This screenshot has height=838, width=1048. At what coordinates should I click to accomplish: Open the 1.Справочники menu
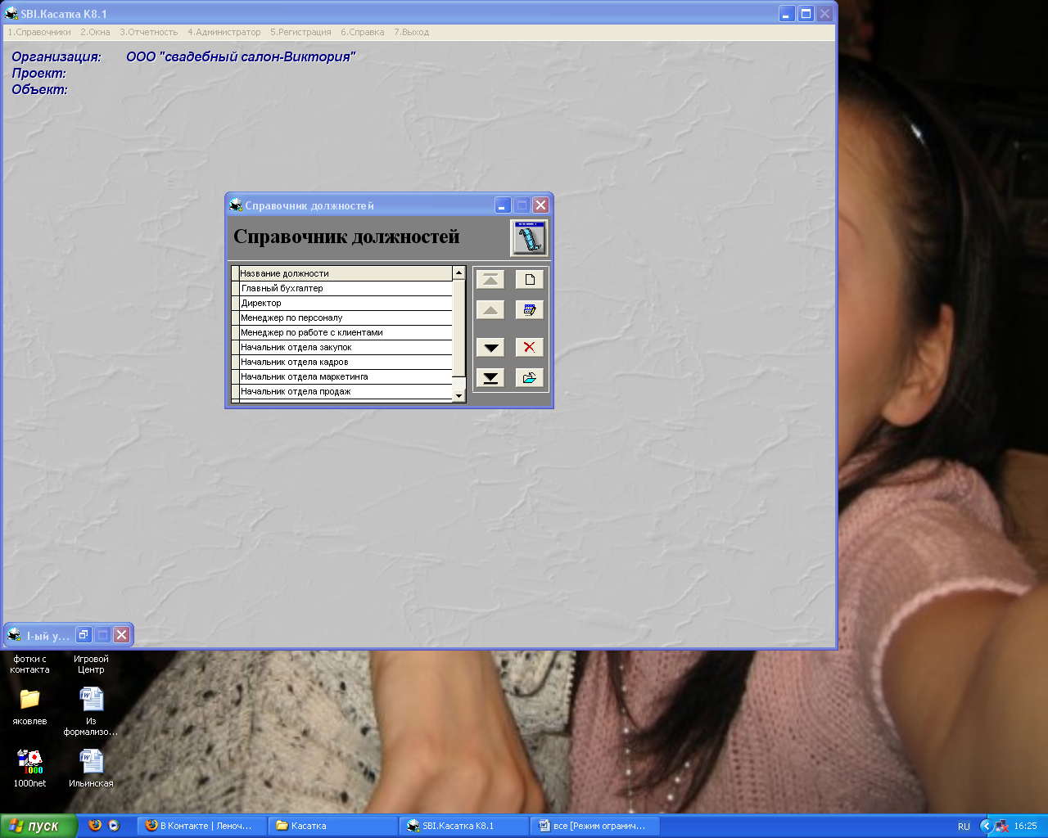(39, 33)
